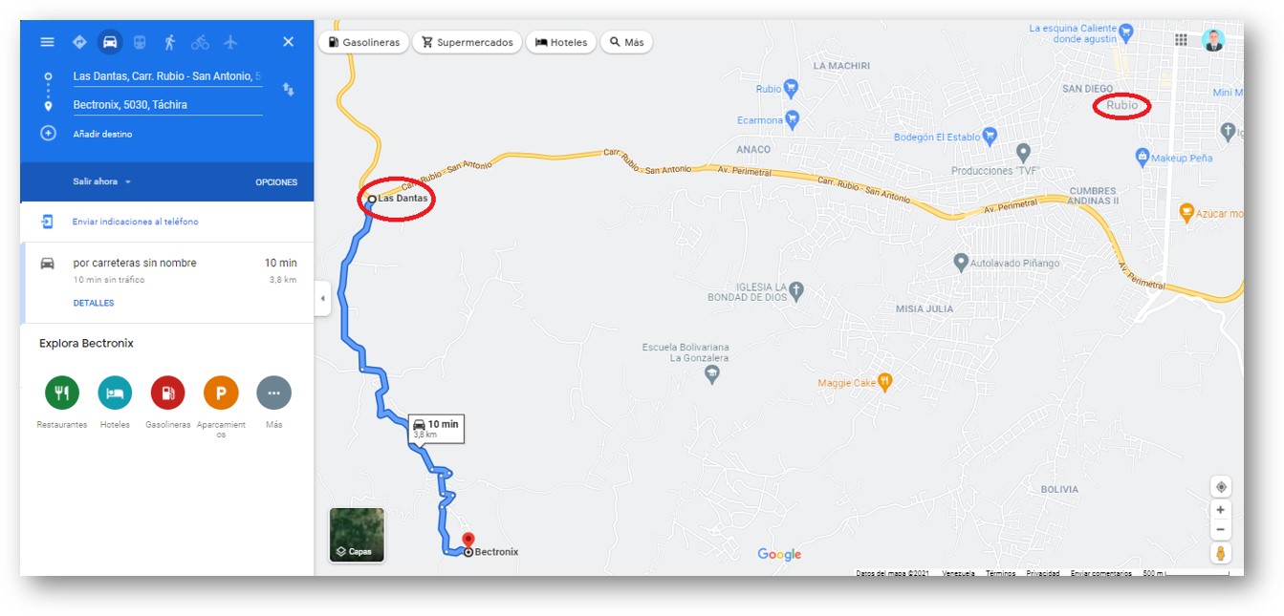Zoom in with the plus button
The height and width of the screenshot is (616, 1284).
click(x=1221, y=510)
